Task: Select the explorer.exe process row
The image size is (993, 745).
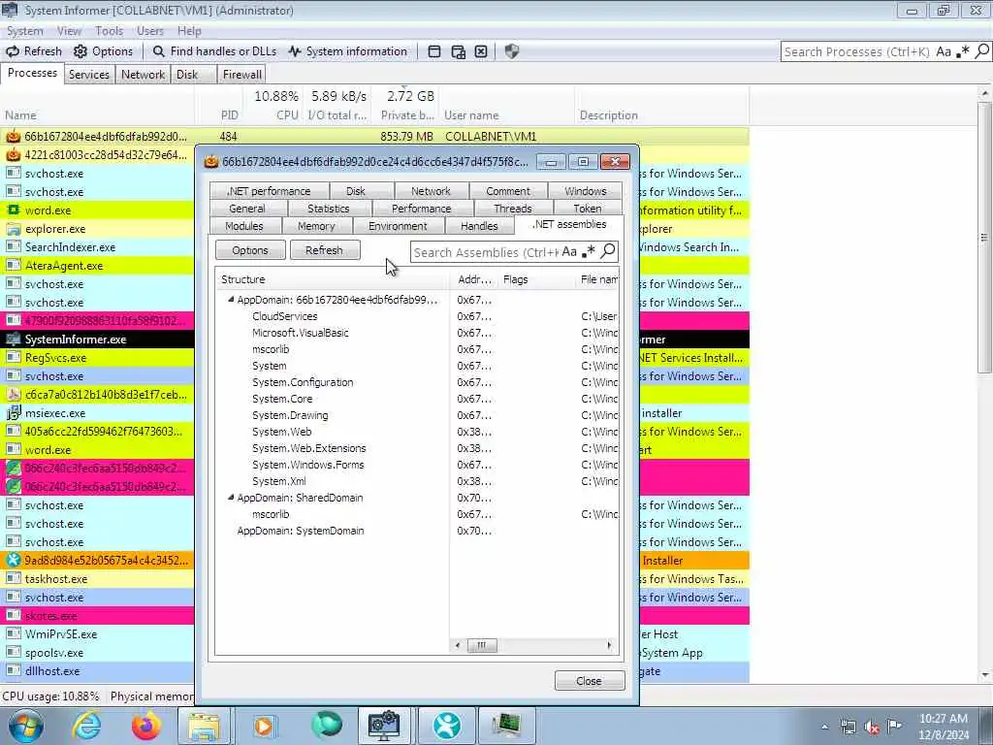Action: tap(98, 229)
